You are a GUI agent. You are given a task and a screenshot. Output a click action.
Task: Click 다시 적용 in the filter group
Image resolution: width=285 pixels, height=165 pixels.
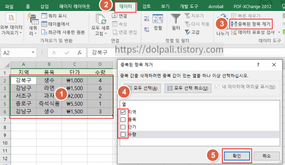197,24
